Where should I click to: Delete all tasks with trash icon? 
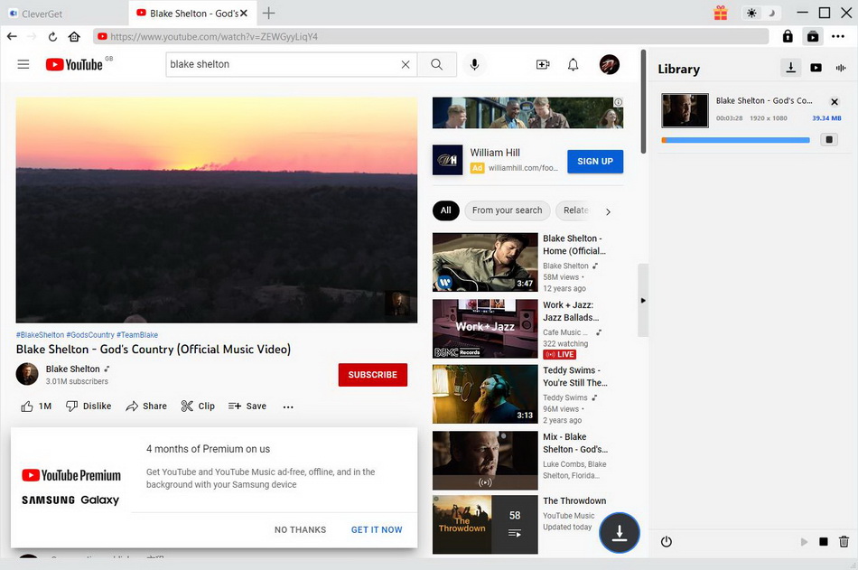click(844, 541)
